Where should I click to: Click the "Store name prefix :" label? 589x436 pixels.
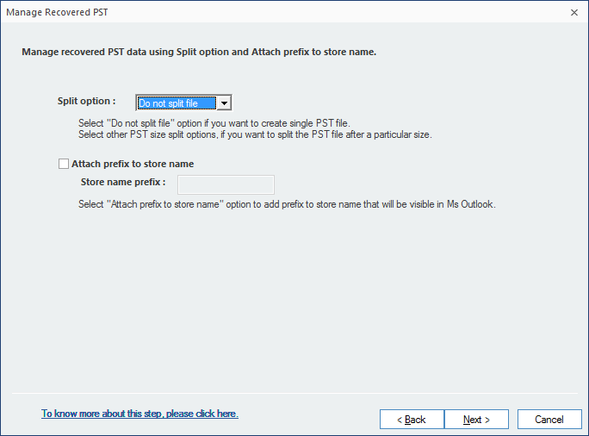coord(122,183)
